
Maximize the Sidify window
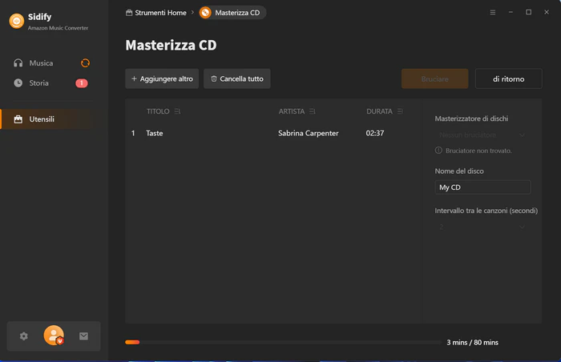[x=528, y=13]
